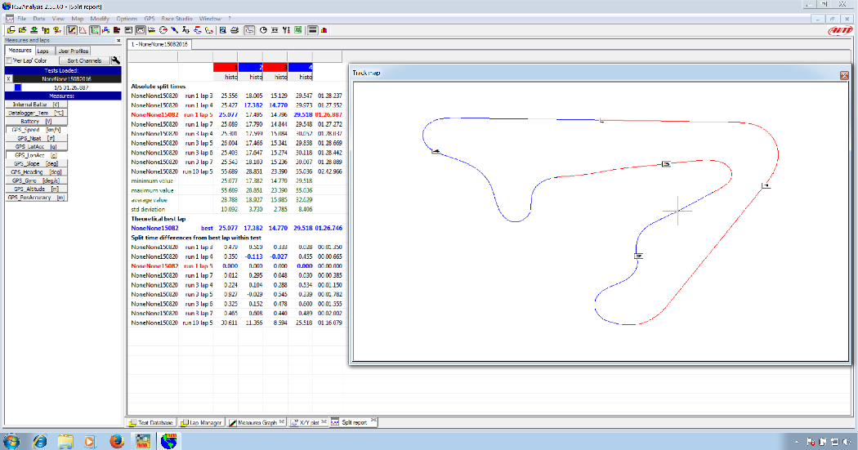Click the open-test folder icon in the toolbar
This screenshot has width=858, height=450.
pyautogui.click(x=11, y=30)
